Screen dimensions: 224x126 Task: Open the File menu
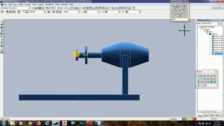(x=5, y=5)
